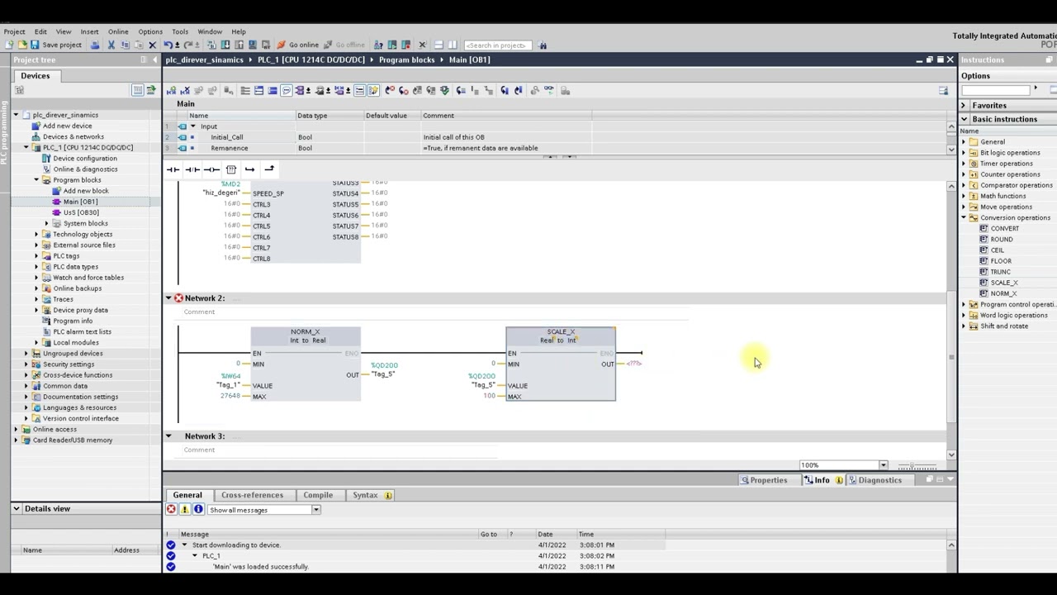Viewport: 1057px width, 595px height.
Task: Toggle monitoring glasses icon in editor toolbar
Action: 548,90
